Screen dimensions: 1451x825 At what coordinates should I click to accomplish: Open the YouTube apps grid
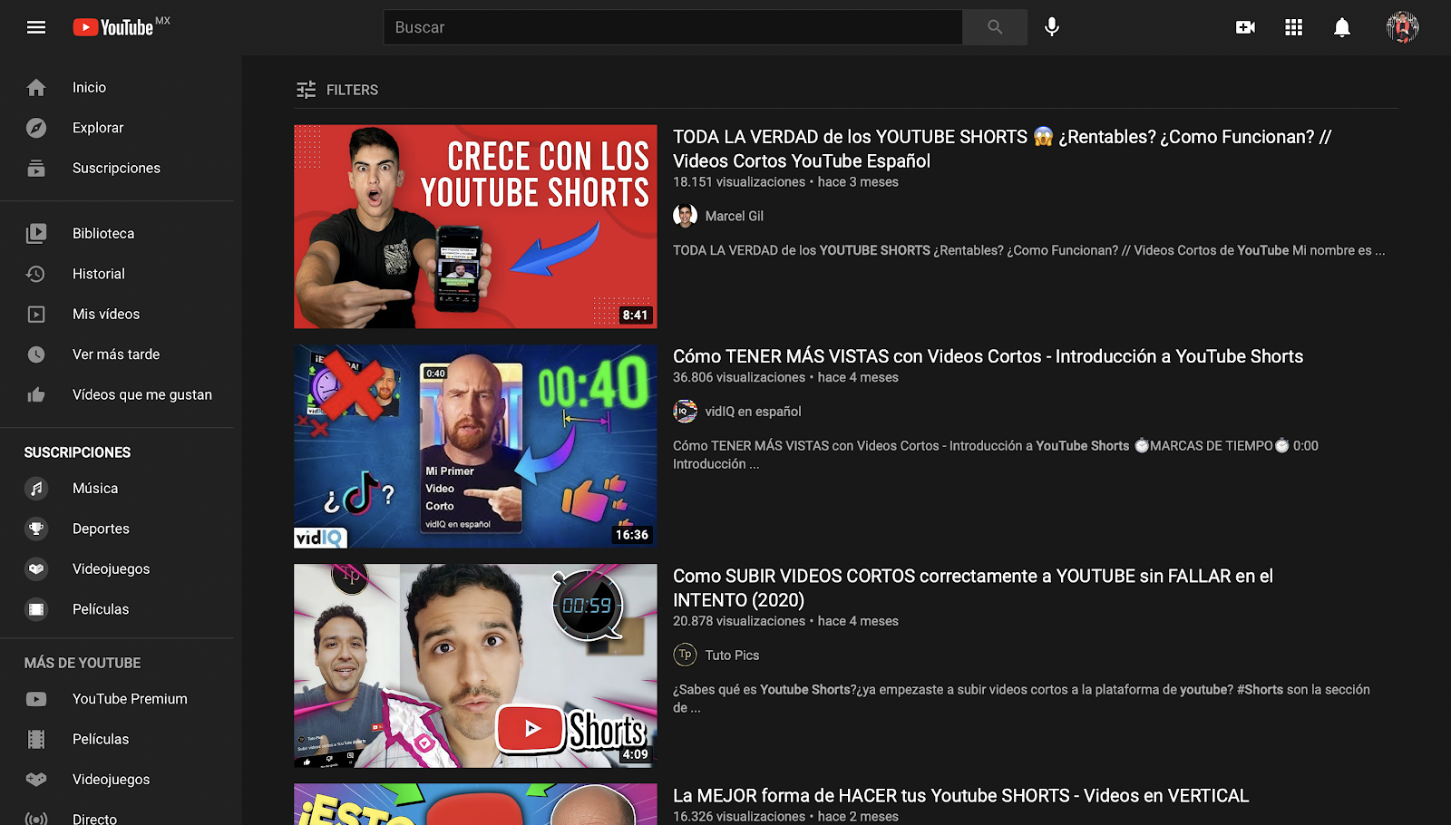[x=1294, y=27]
